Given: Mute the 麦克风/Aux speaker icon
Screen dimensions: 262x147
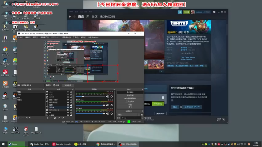Looking at the screenshot, I should [108, 105].
